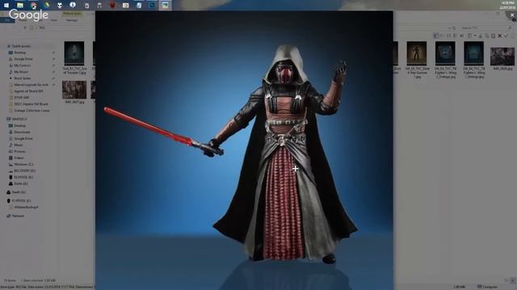Select the RECOVERY (D:) drive
The image size is (517, 290).
pyautogui.click(x=24, y=171)
